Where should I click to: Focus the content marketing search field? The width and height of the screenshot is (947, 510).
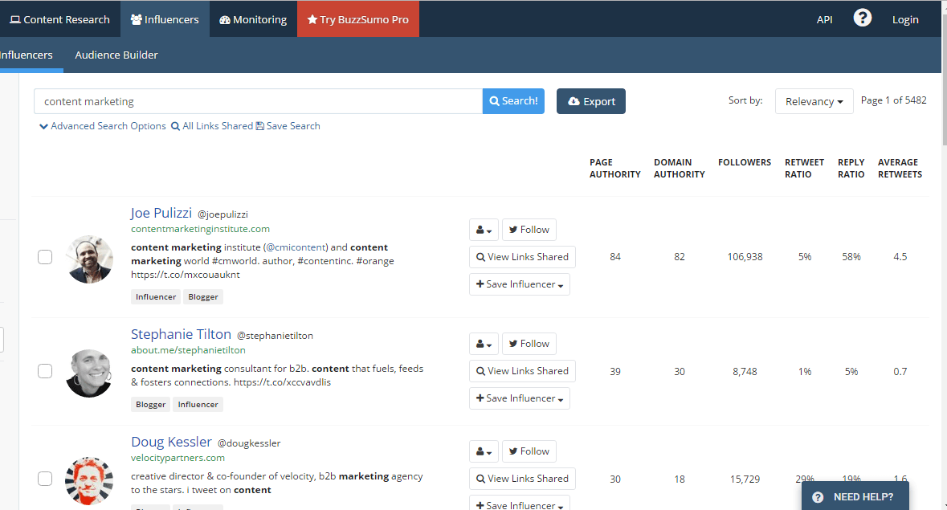click(x=259, y=101)
